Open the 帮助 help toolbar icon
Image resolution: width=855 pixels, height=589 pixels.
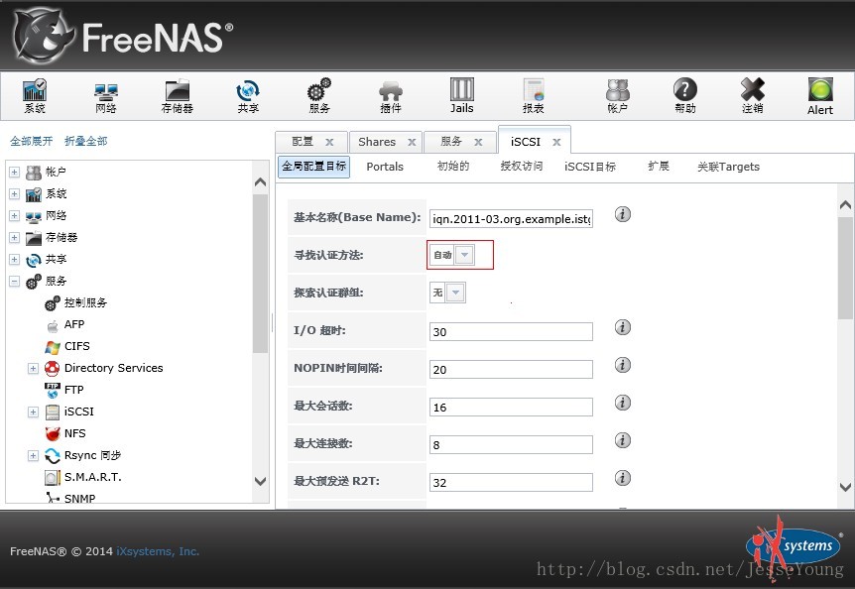pos(685,96)
